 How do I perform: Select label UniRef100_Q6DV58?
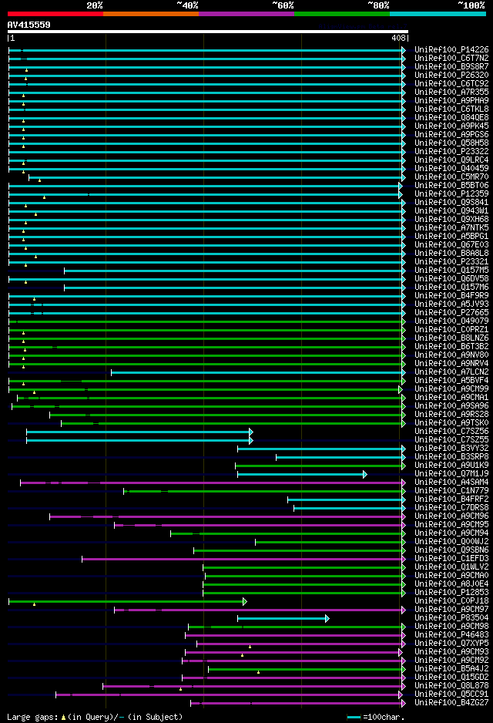[x=451, y=278]
